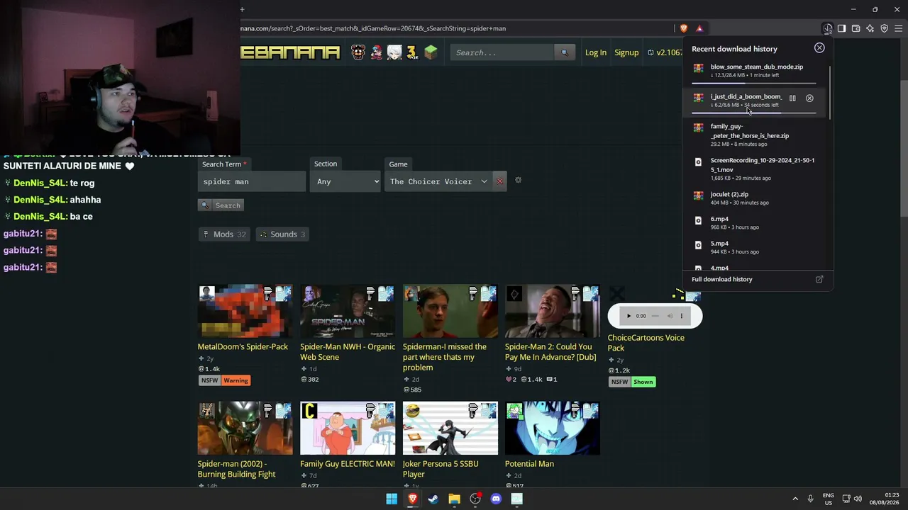
Task: Open the audio player more options menu
Action: point(682,316)
